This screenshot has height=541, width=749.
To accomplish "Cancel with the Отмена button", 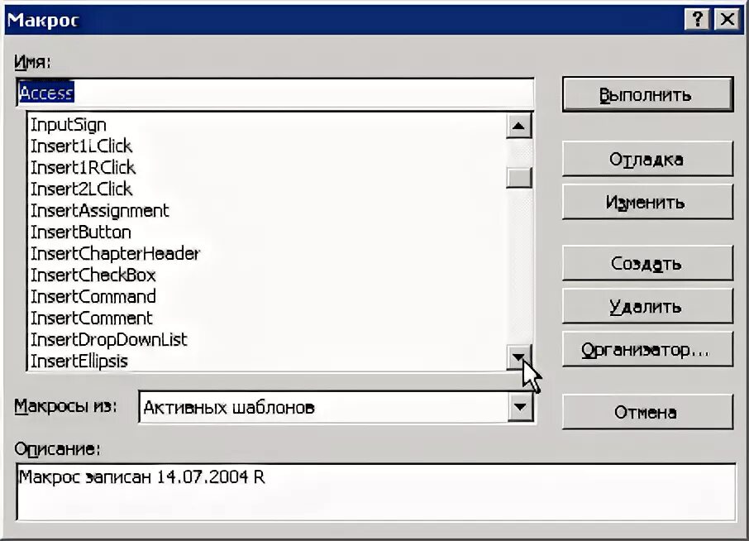I will click(x=647, y=411).
